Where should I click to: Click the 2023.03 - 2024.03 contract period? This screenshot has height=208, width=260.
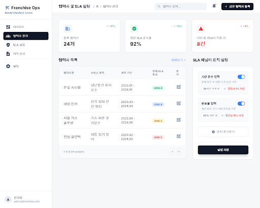128,104
